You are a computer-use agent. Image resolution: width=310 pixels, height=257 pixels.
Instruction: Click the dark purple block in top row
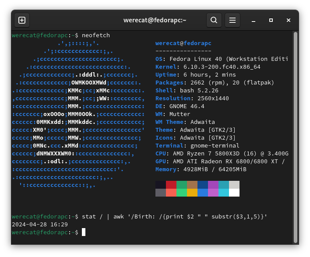click(x=213, y=185)
